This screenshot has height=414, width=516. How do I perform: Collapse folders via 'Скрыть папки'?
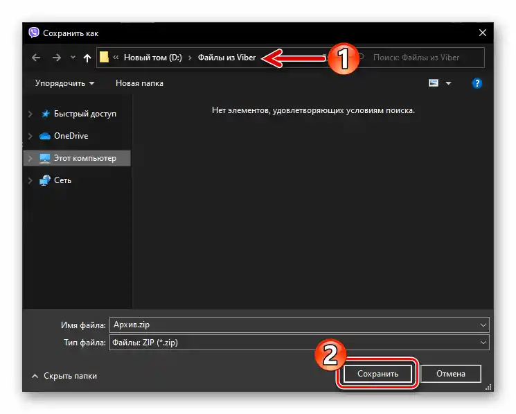click(x=64, y=376)
